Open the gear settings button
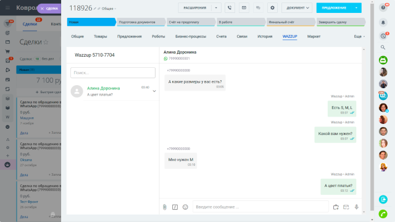395x222 pixels. [x=272, y=8]
